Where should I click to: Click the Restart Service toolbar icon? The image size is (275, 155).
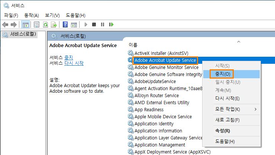pos(111,24)
